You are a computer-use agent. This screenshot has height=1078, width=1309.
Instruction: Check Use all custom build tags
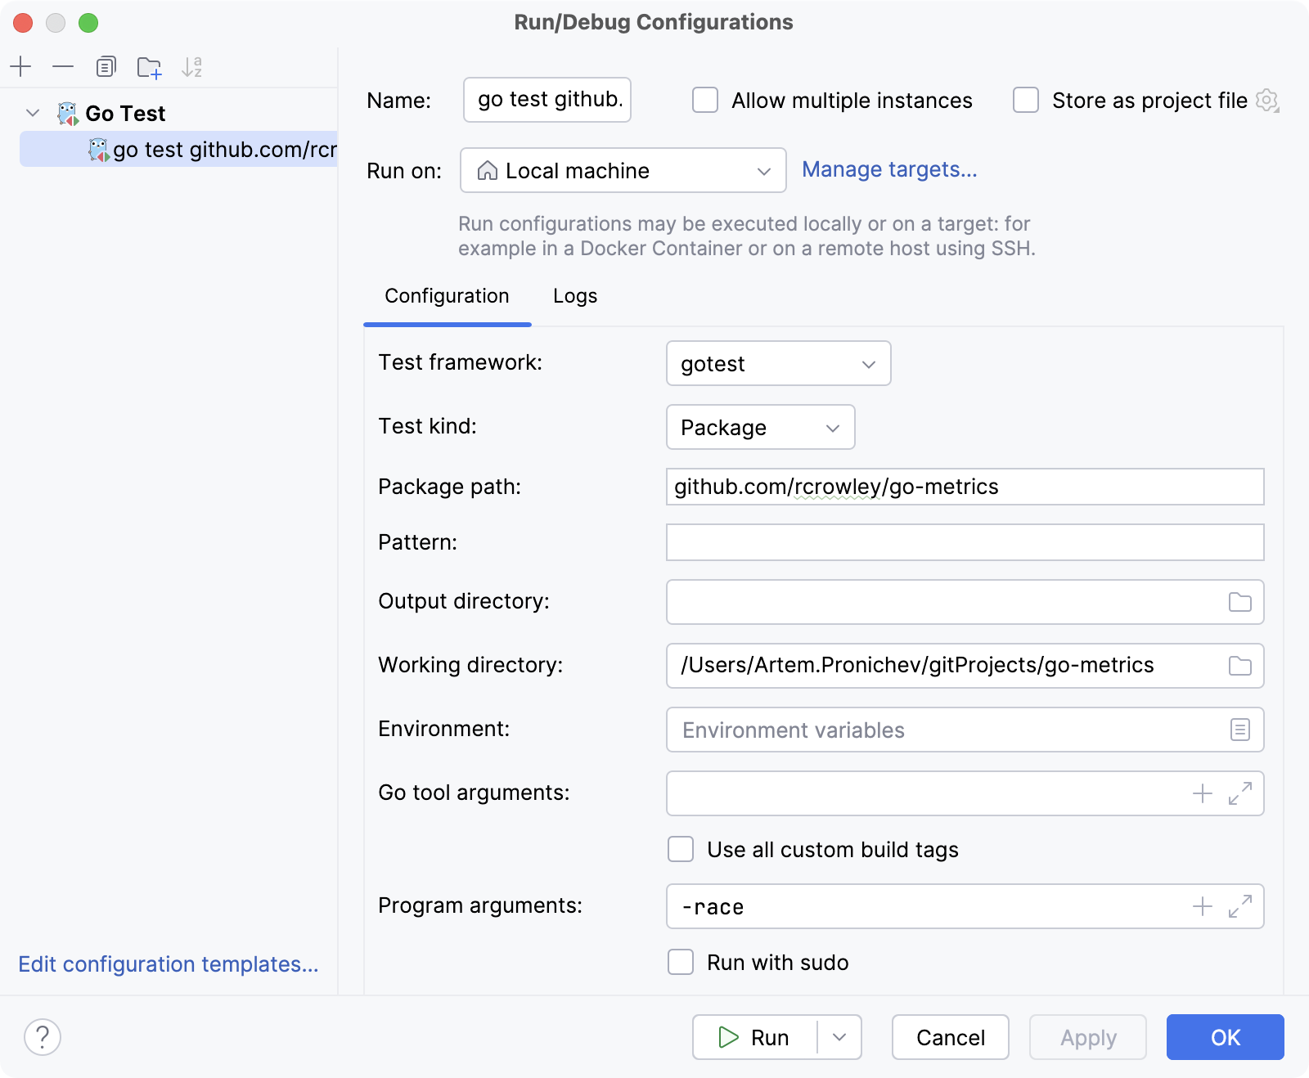pyautogui.click(x=680, y=850)
